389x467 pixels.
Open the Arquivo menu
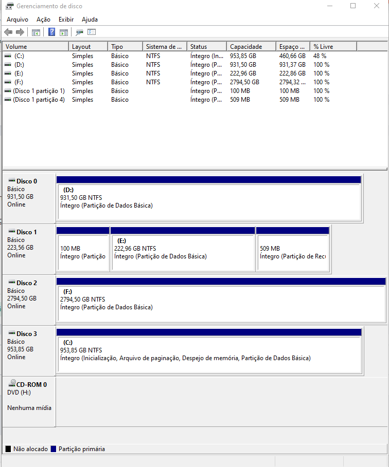pyautogui.click(x=17, y=20)
